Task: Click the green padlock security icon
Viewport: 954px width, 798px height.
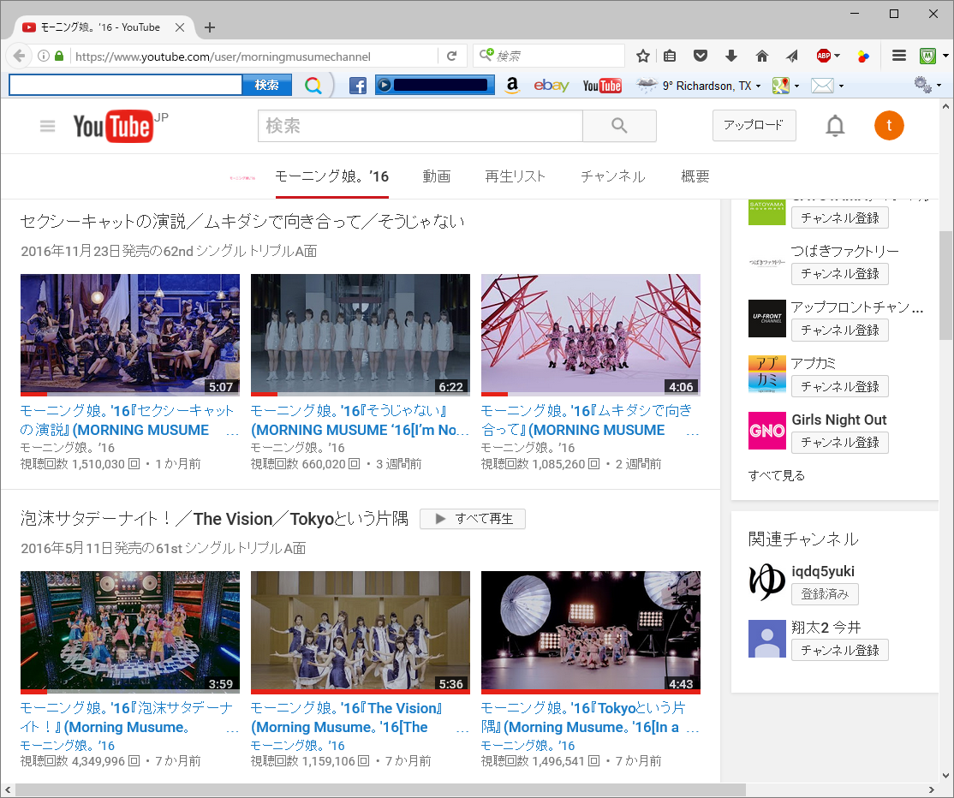Action: pyautogui.click(x=59, y=56)
